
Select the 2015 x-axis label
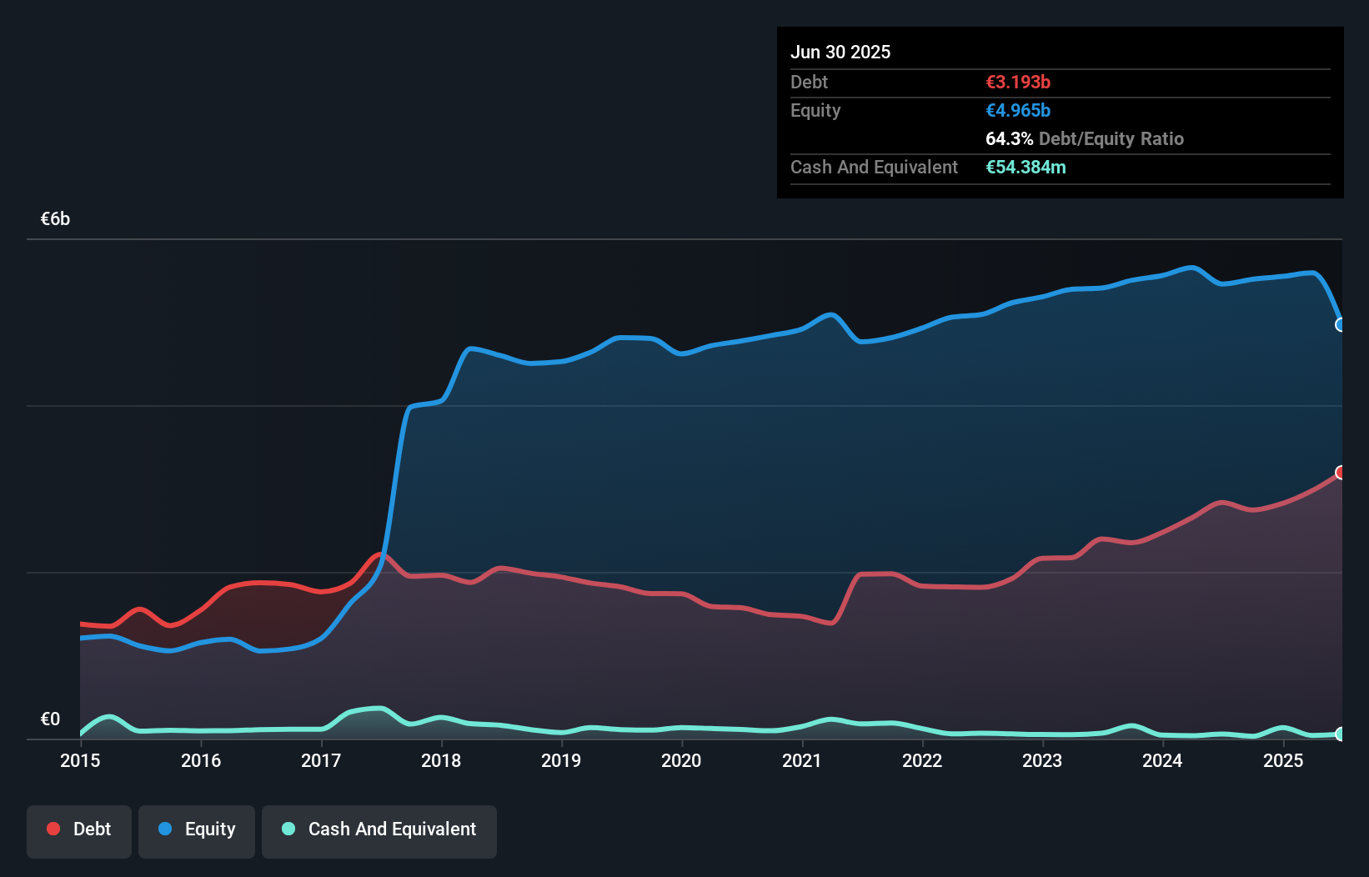pos(80,760)
